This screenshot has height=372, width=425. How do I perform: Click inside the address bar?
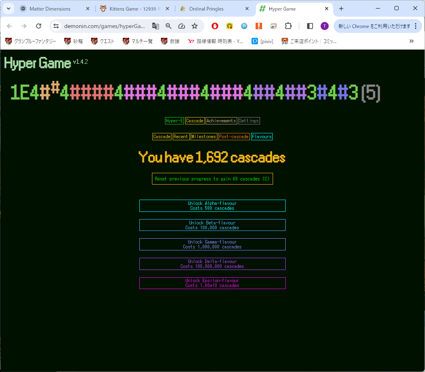106,26
